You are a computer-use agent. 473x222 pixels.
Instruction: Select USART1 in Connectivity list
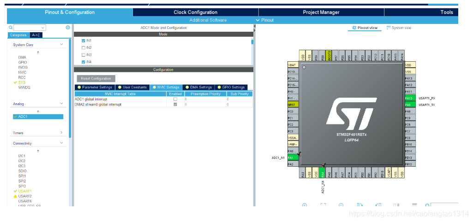pos(25,191)
